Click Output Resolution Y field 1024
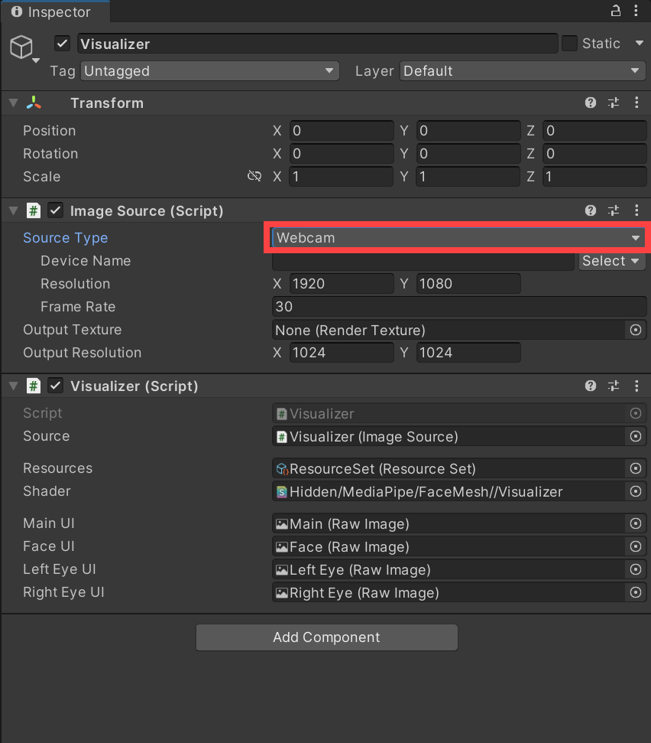This screenshot has height=743, width=651. [468, 353]
